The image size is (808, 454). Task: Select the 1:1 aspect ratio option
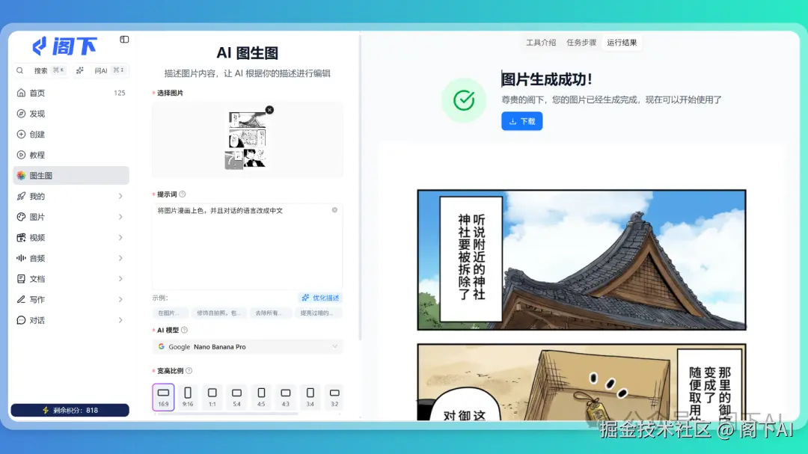(212, 397)
